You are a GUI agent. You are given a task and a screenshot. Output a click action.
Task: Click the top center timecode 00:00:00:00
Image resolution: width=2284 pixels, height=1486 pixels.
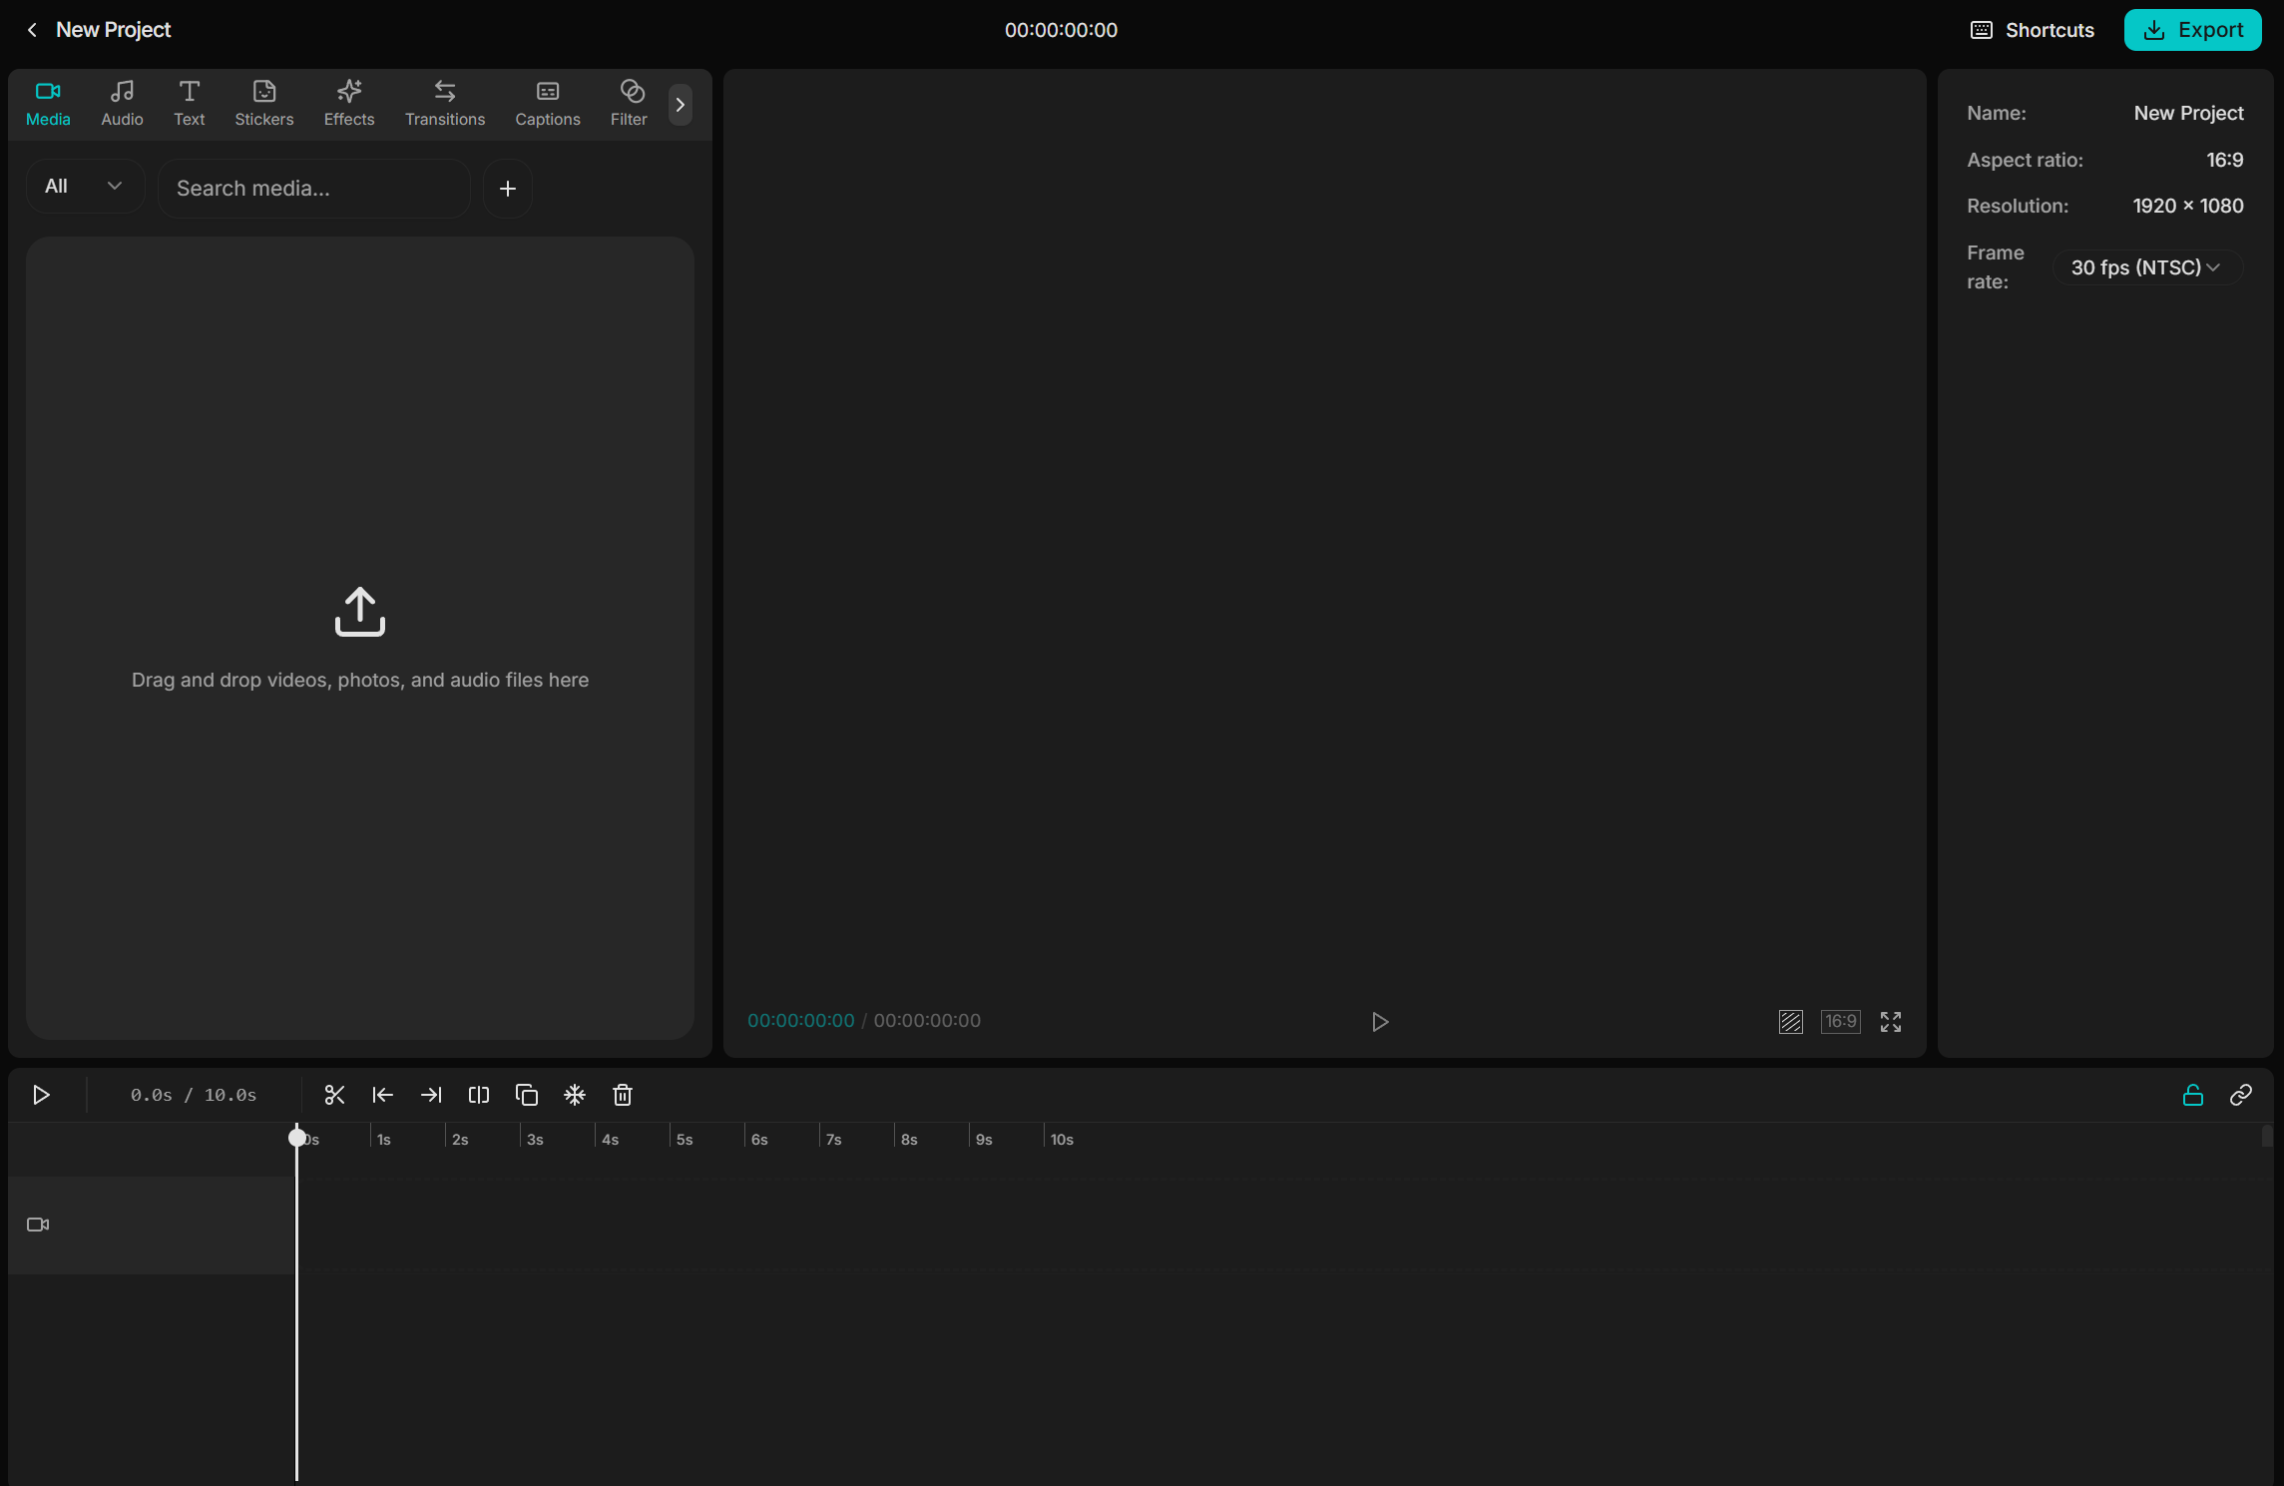pyautogui.click(x=1061, y=30)
